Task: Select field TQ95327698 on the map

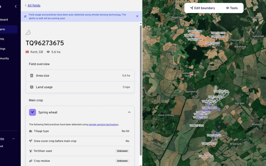Action: point(195,39)
